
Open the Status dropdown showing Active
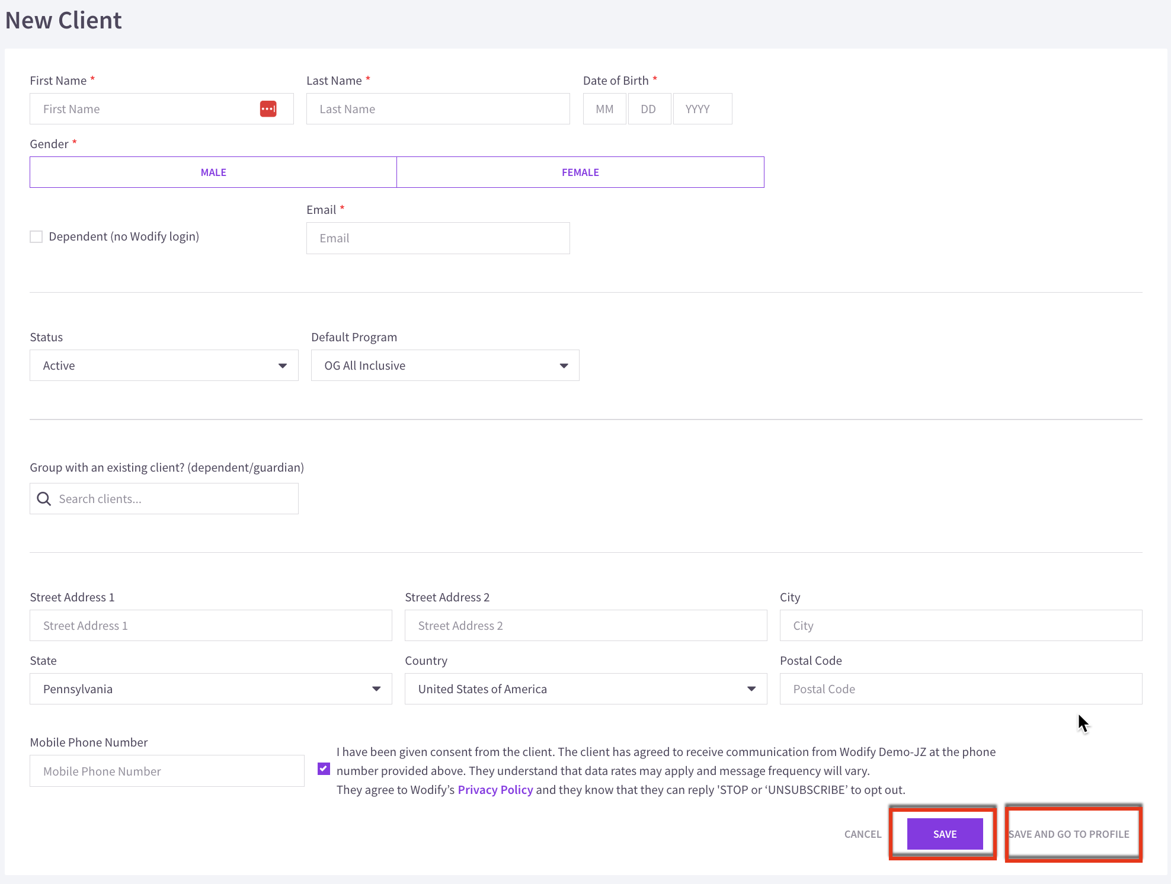click(164, 366)
